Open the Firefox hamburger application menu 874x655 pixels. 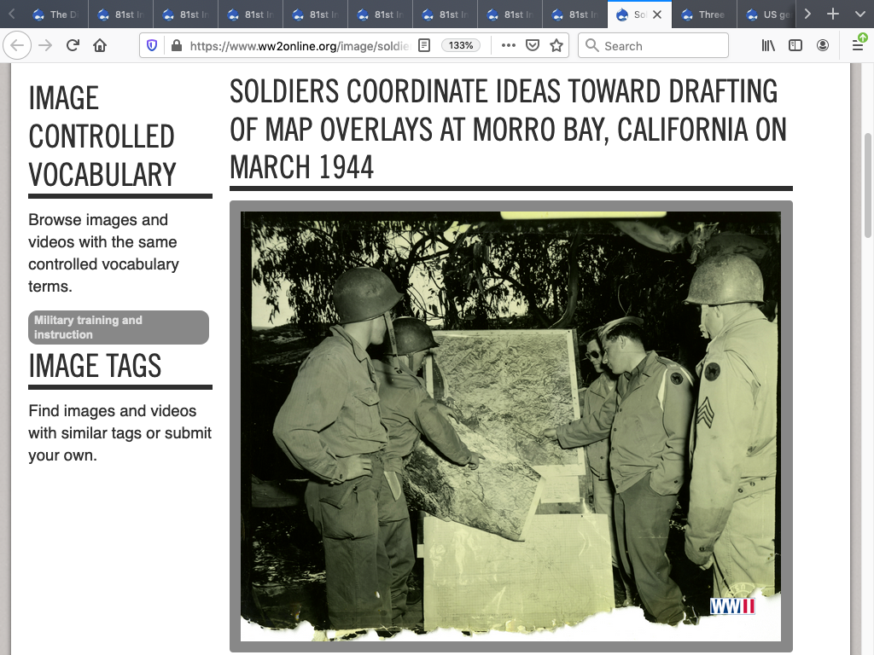[x=858, y=45]
